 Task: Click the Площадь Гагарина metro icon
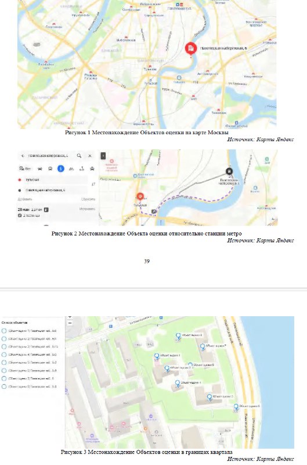[91, 72]
